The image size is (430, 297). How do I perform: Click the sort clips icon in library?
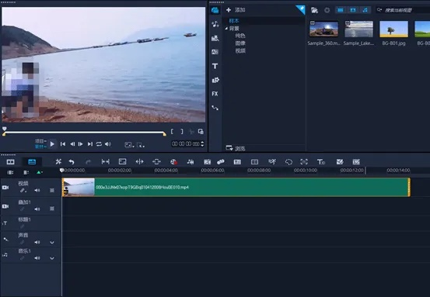[x=327, y=10]
